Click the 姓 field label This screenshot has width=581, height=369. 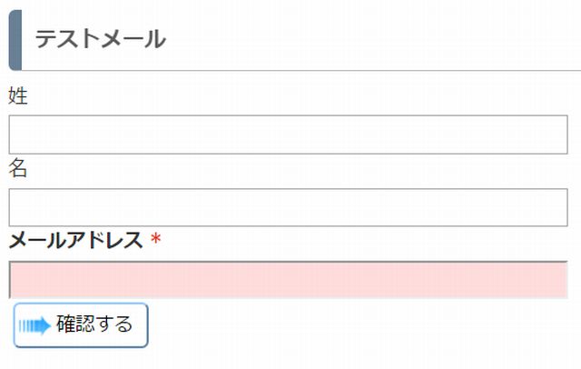coord(18,95)
